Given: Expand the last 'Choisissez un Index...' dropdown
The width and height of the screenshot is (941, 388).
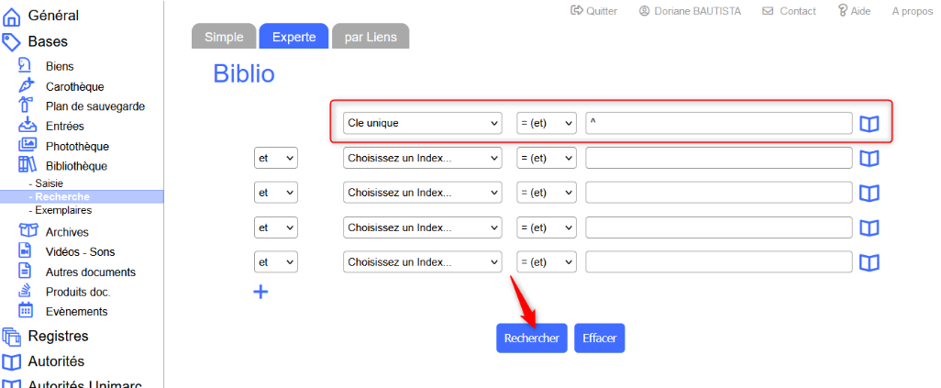Looking at the screenshot, I should (422, 262).
